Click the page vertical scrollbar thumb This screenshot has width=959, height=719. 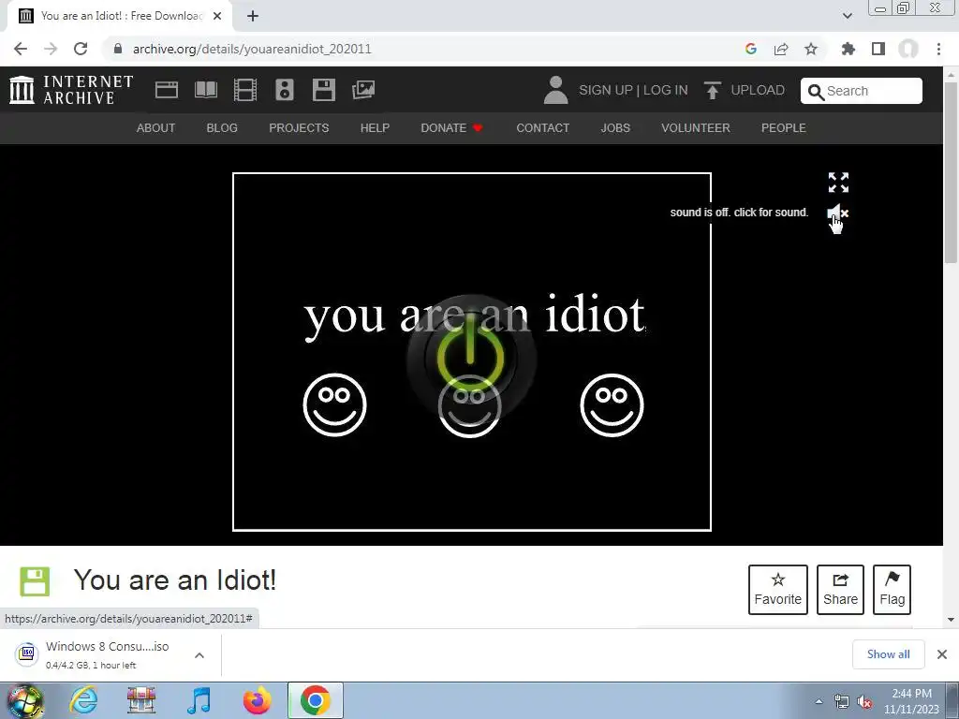951,172
